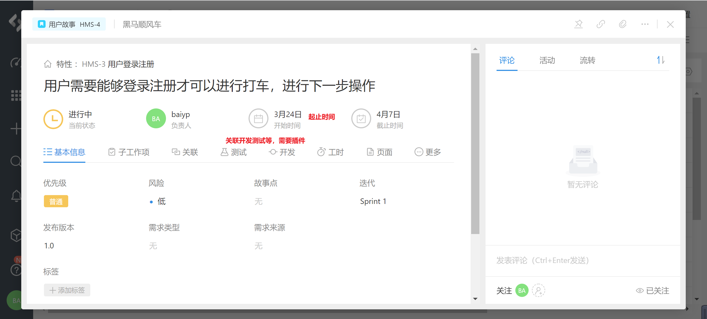The height and width of the screenshot is (319, 707).
Task: Switch to the 活动 tab
Action: 547,60
